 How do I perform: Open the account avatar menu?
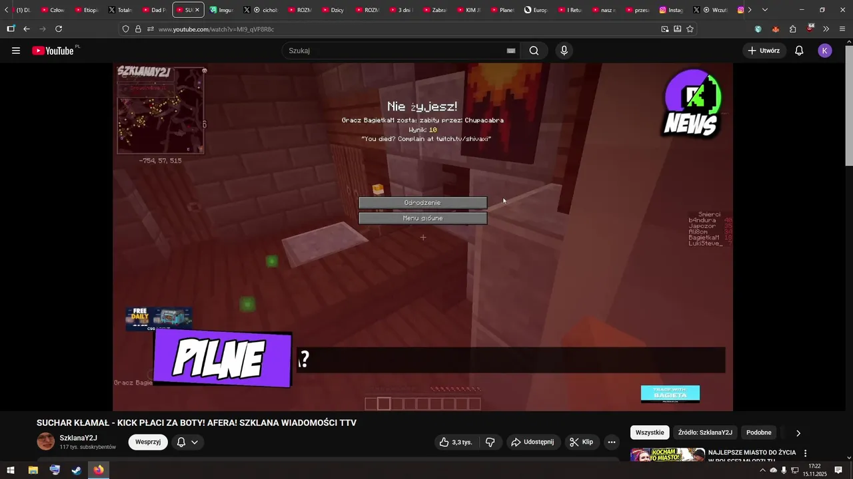pyautogui.click(x=825, y=51)
